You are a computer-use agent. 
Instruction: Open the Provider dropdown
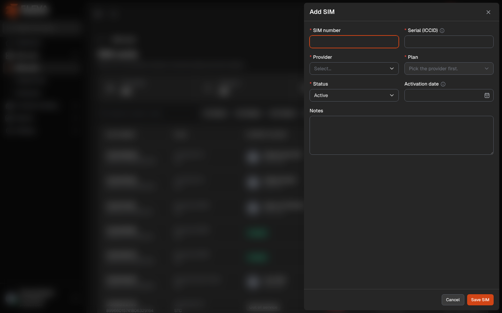tap(354, 69)
